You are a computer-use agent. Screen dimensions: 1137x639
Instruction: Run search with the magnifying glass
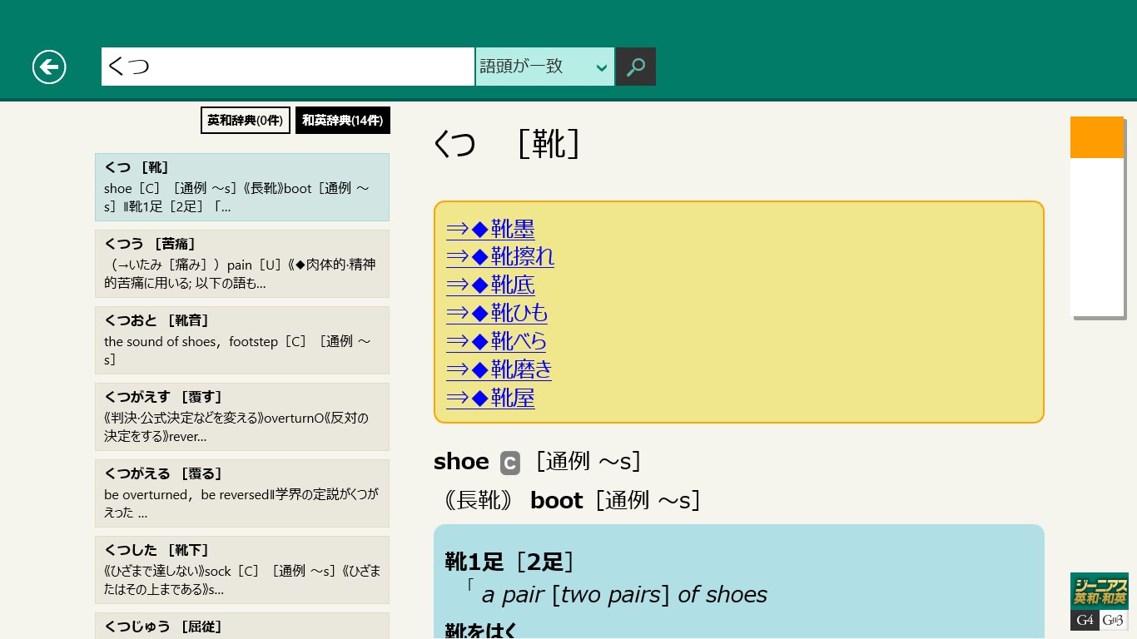coord(636,67)
